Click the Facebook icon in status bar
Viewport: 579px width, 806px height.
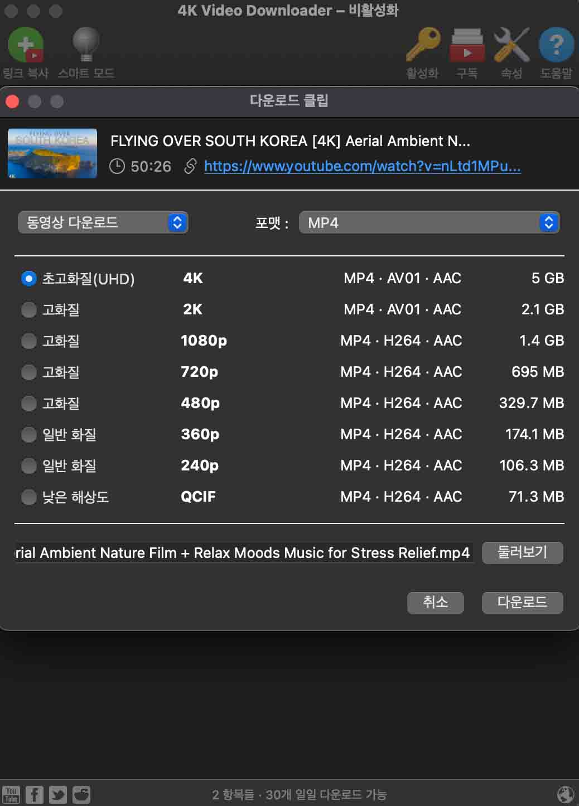pos(35,794)
